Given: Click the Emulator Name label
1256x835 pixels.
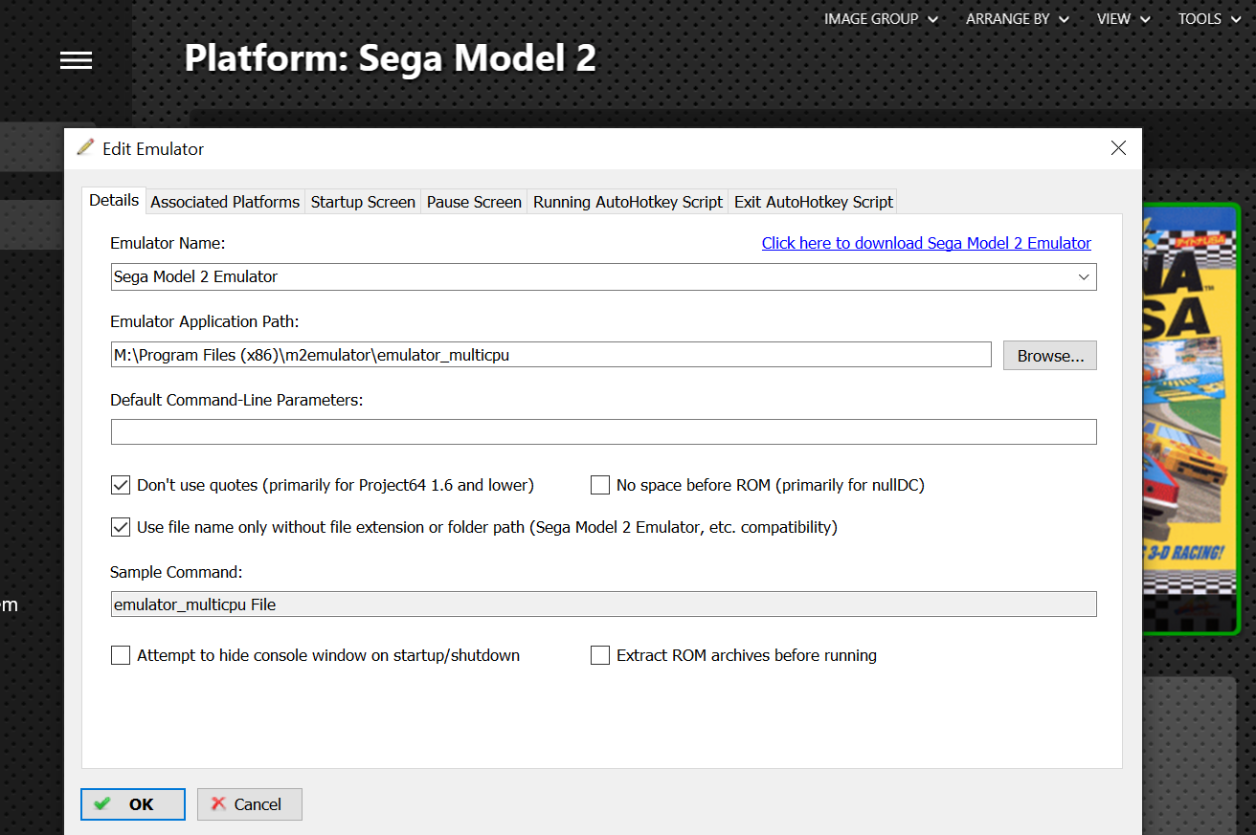Looking at the screenshot, I should pyautogui.click(x=168, y=243).
